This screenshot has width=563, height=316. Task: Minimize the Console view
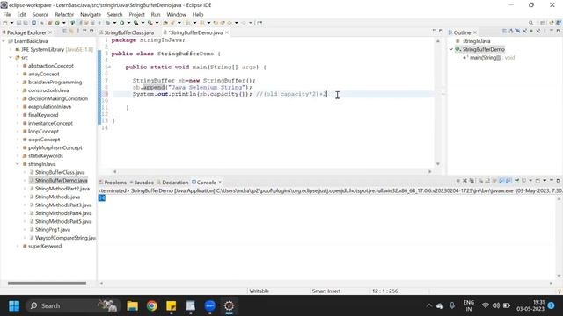click(552, 181)
